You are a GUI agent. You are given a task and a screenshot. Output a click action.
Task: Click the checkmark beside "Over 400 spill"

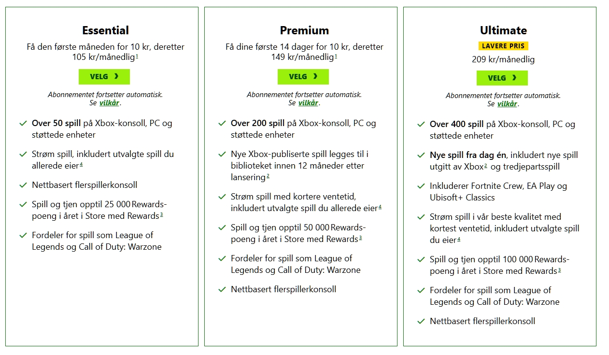(x=421, y=124)
